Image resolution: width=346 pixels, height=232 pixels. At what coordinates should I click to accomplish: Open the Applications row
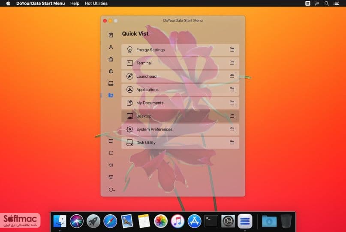pyautogui.click(x=180, y=89)
